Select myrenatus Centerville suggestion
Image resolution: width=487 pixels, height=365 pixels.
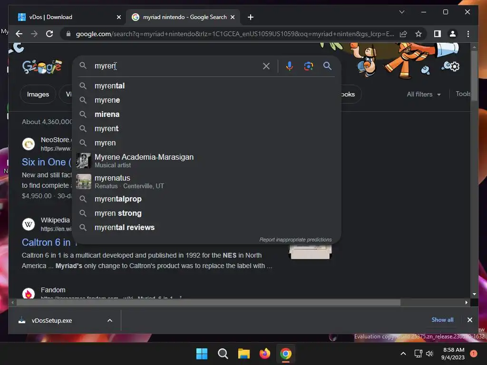206,182
